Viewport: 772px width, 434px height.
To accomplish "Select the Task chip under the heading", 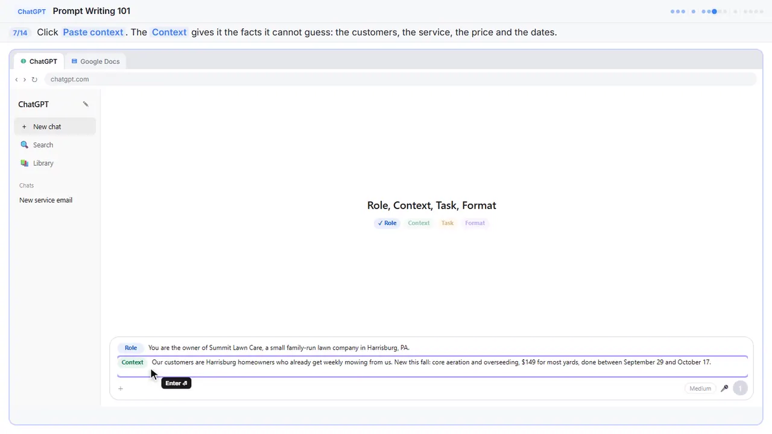I will pyautogui.click(x=448, y=223).
